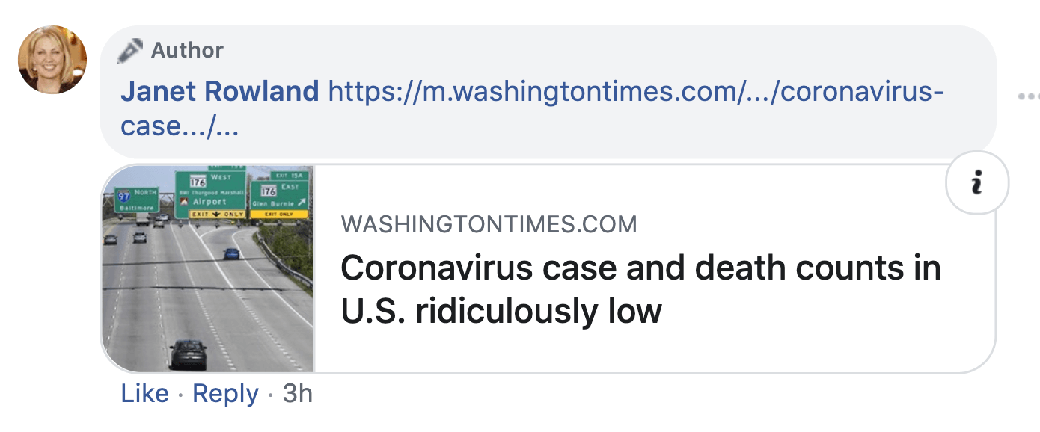The height and width of the screenshot is (432, 1040).
Task: Open the "Coronavirus case and death counts" headline
Action: (x=640, y=289)
